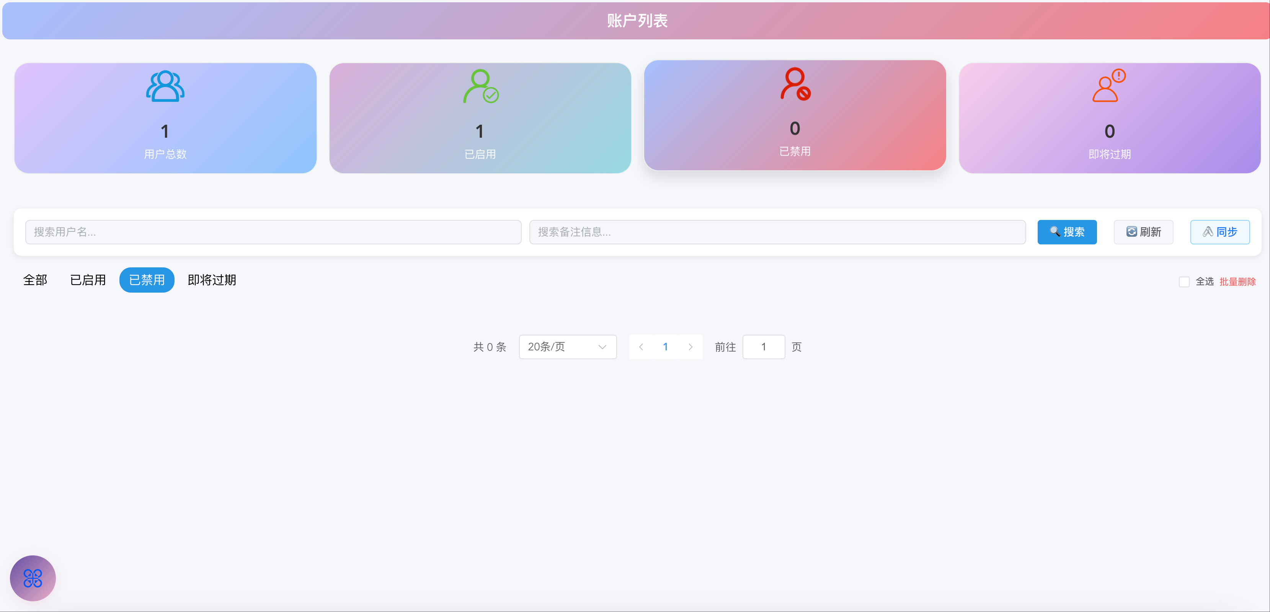This screenshot has width=1270, height=612.
Task: Go to next page with right chevron
Action: click(x=690, y=347)
